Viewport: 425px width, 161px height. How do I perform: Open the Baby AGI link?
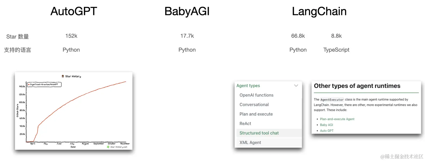pos(326,125)
